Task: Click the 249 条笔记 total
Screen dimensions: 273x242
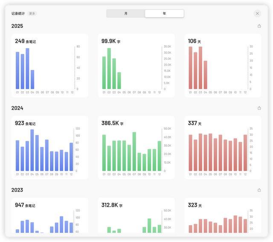Action: coord(26,41)
